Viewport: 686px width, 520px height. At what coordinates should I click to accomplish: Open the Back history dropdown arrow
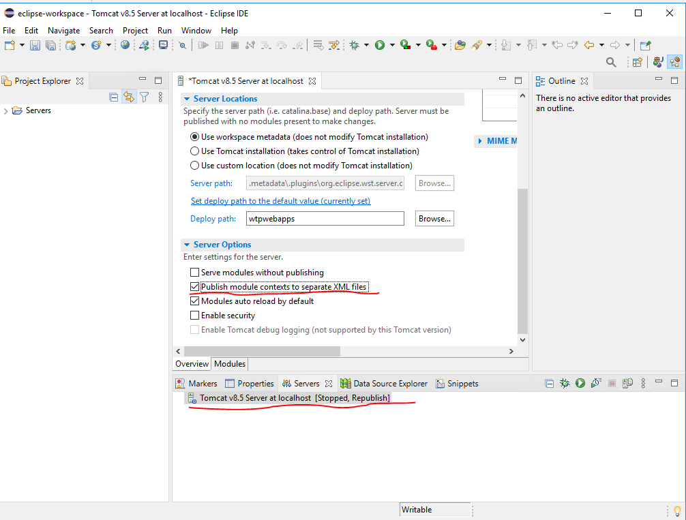[x=601, y=45]
